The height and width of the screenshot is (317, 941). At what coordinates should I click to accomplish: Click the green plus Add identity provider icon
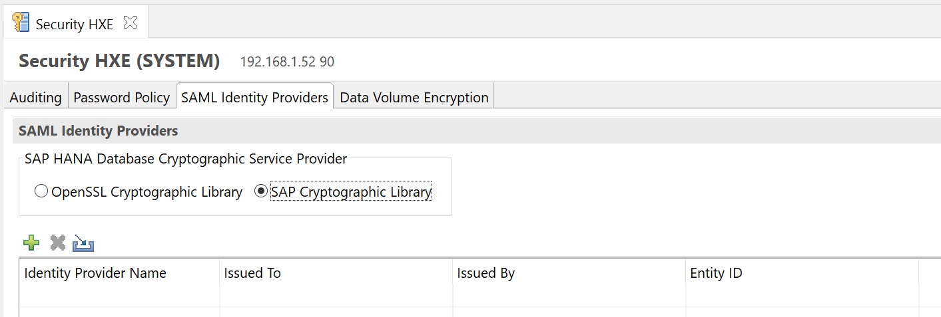[31, 243]
